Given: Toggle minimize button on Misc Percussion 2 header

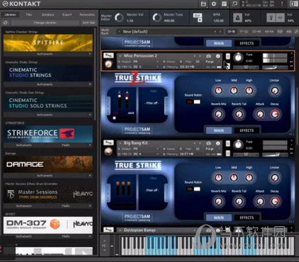Looking at the screenshot, I should (291, 57).
